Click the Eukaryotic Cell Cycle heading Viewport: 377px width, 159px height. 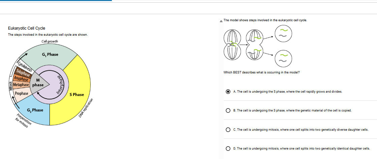27,28
